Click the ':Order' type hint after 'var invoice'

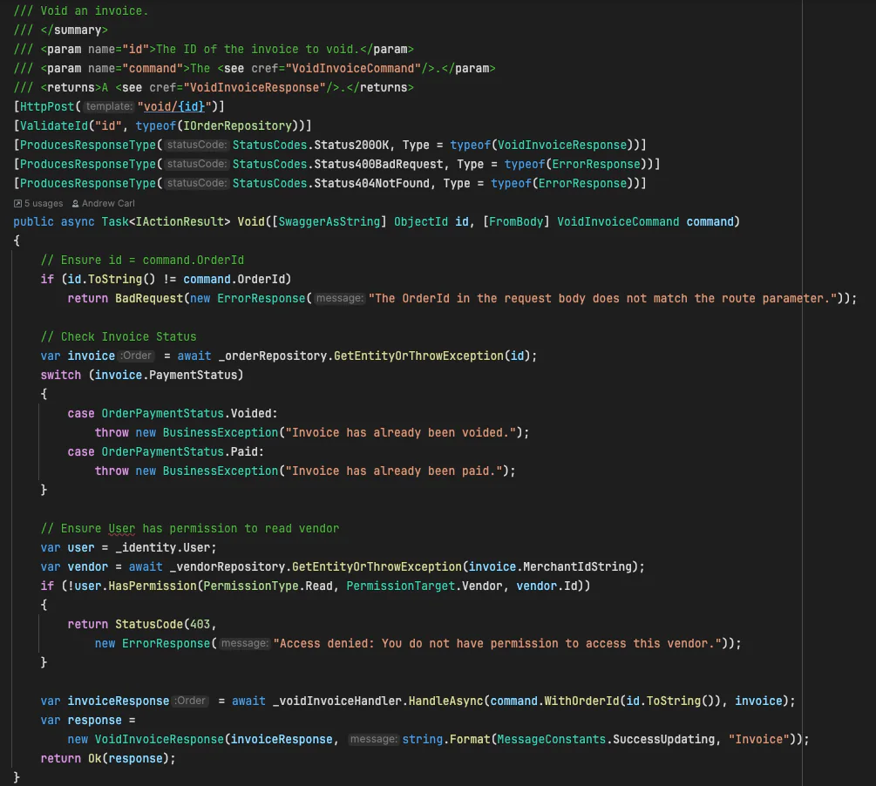[x=136, y=356]
